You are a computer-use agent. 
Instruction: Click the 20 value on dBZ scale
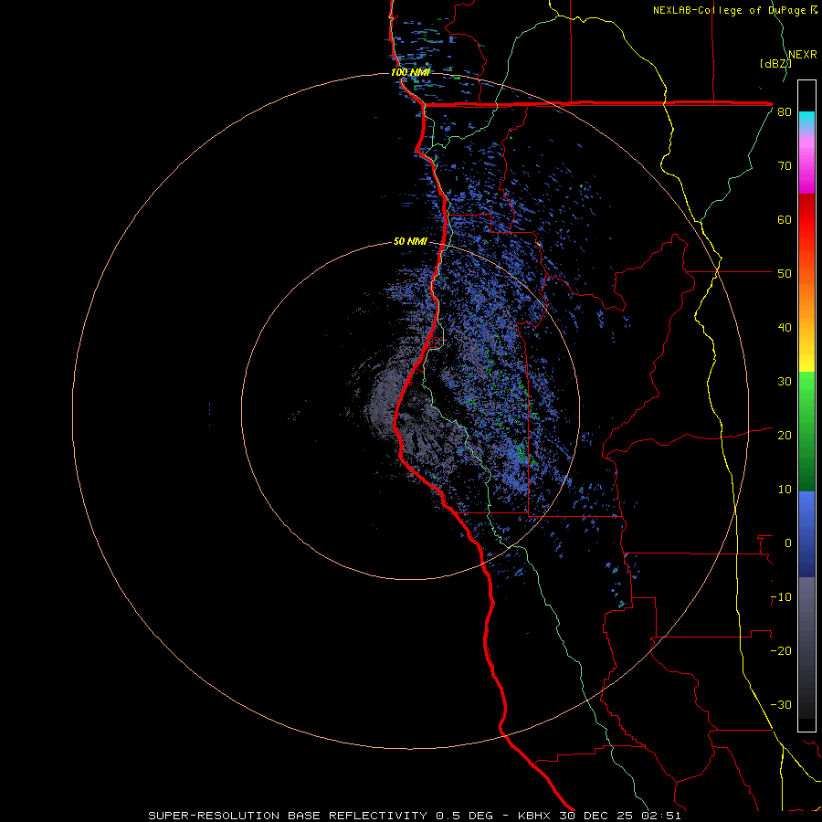click(785, 436)
